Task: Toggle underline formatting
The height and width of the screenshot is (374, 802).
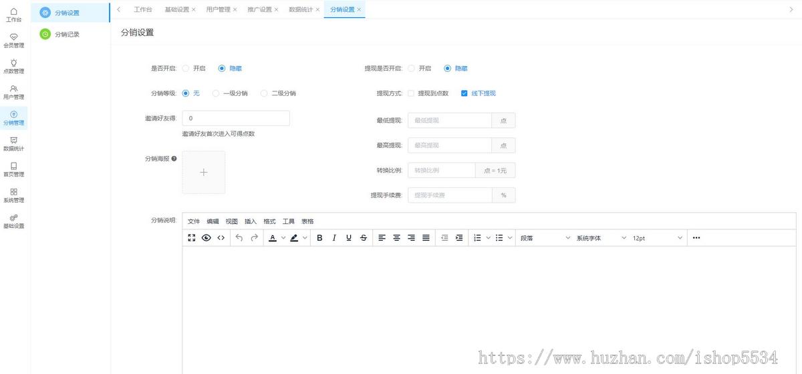Action: [349, 238]
